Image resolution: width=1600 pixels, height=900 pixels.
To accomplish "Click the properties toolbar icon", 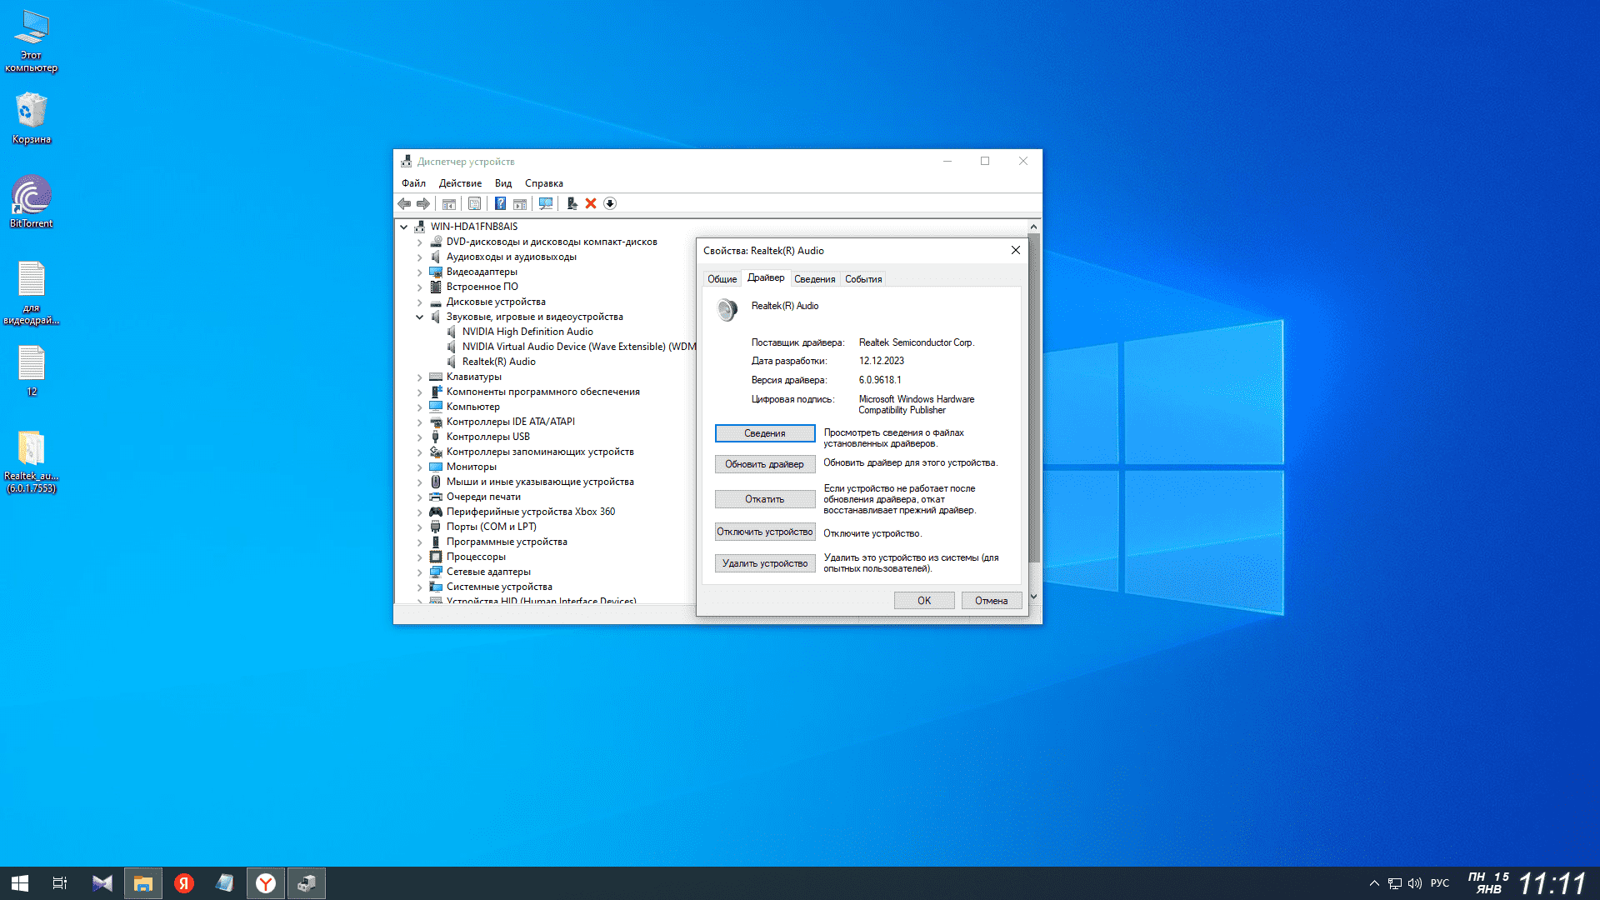I will coord(474,203).
